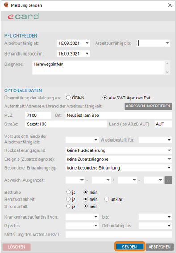Screen dimensions: 176x253
Task: Select alle SV-Träger des Pat. option
Action: (105, 98)
